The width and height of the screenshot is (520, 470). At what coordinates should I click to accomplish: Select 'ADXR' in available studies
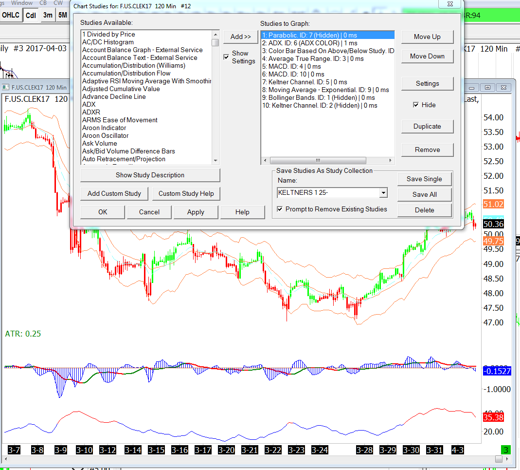91,113
